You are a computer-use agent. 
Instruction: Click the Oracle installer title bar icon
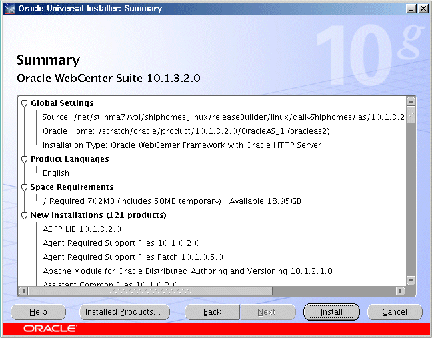point(10,9)
